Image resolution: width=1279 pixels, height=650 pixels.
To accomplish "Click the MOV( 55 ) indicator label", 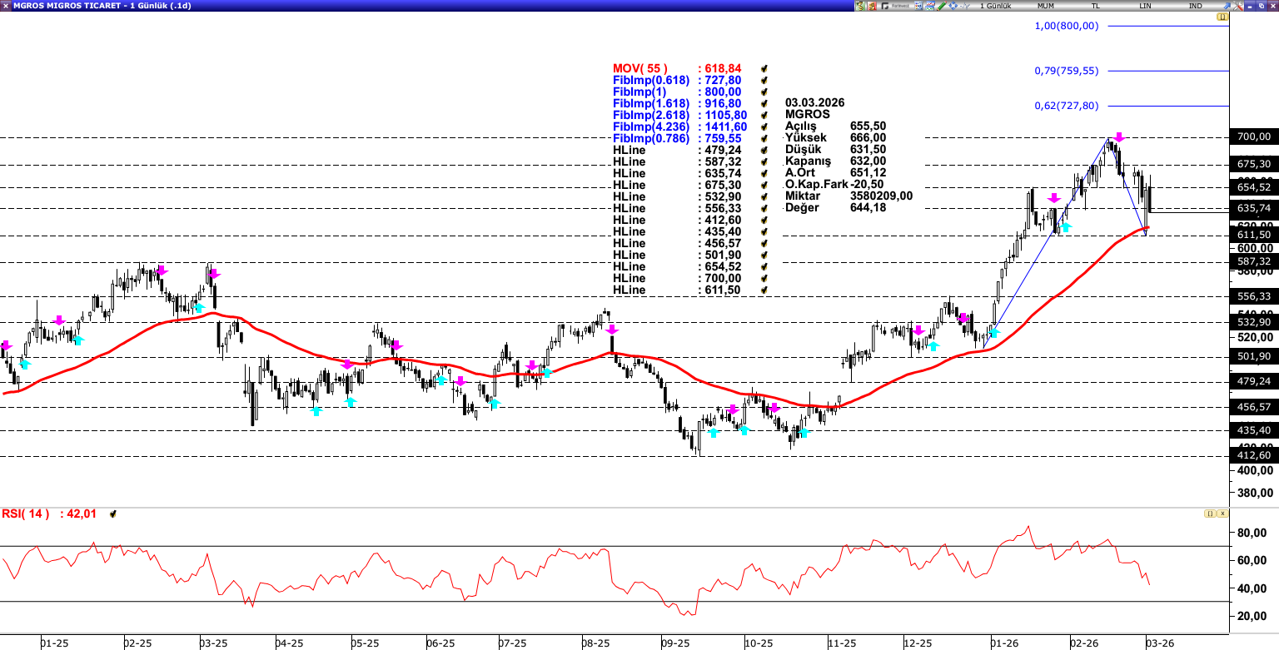I will [x=639, y=68].
